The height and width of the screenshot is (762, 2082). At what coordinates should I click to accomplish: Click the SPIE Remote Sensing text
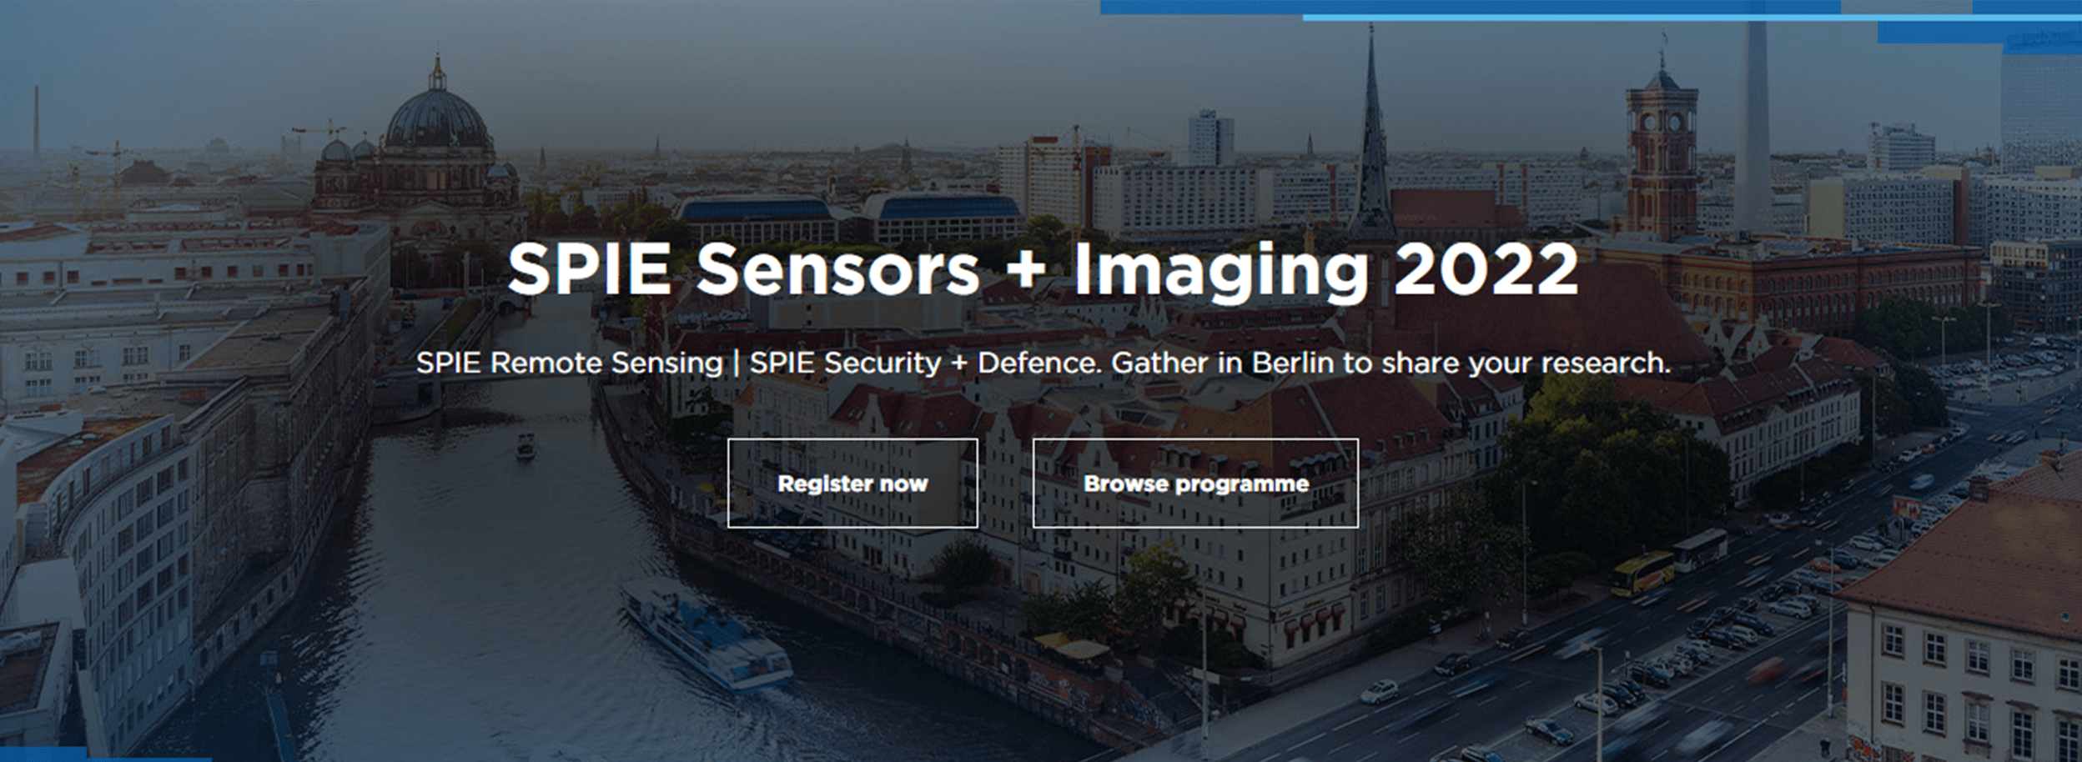(x=570, y=363)
